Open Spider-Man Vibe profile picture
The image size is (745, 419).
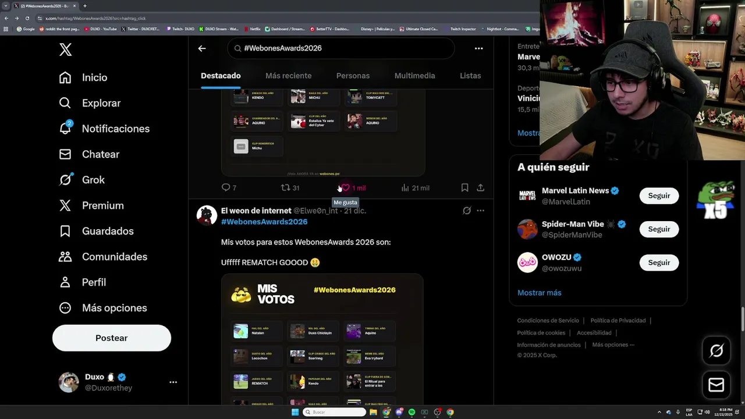tap(527, 229)
